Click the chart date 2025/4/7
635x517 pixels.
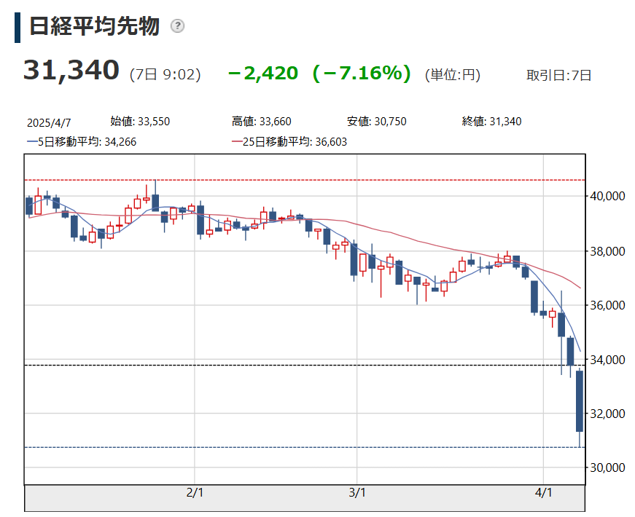[49, 122]
